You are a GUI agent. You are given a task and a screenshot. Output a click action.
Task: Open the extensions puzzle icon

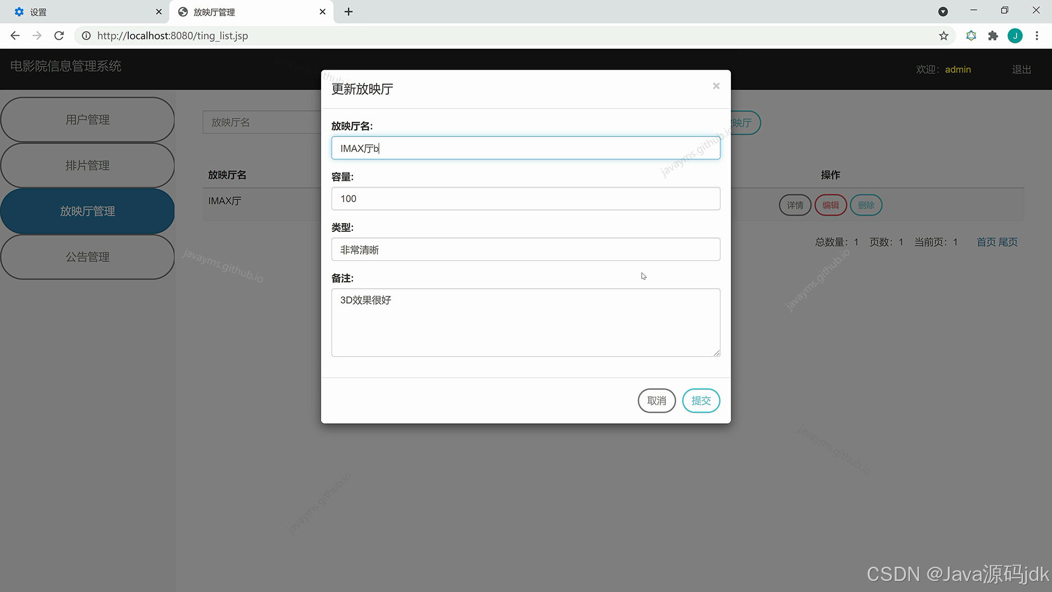(993, 36)
